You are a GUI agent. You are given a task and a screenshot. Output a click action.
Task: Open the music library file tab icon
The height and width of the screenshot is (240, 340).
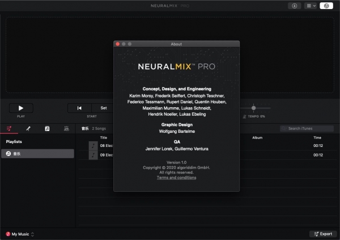47,129
